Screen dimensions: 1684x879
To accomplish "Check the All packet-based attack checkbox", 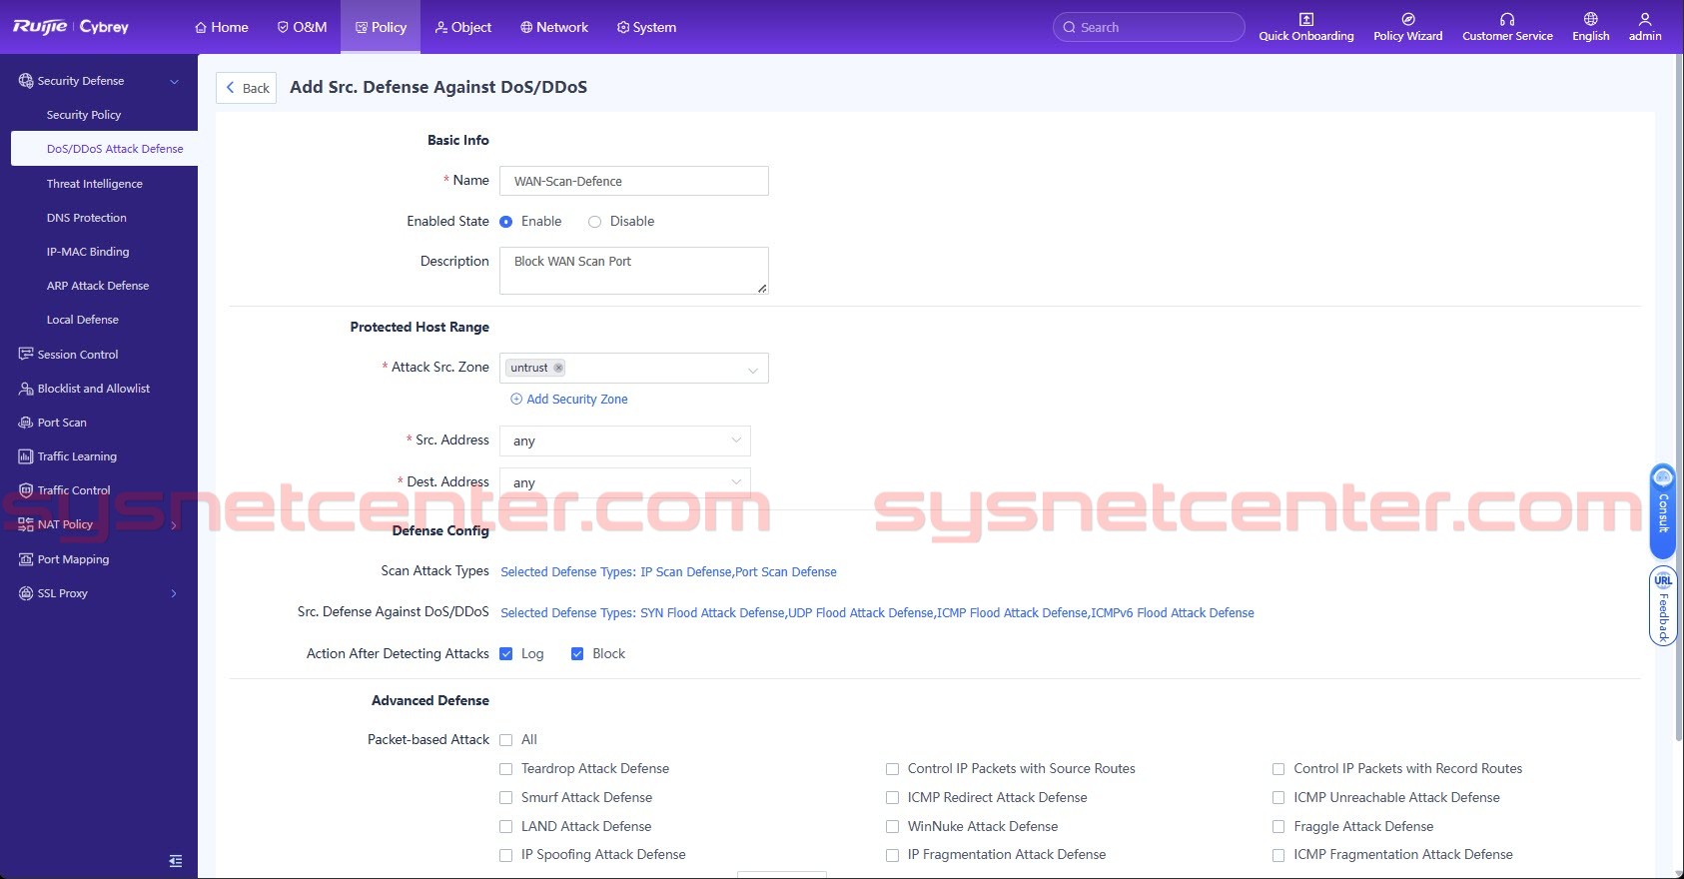I will (506, 740).
